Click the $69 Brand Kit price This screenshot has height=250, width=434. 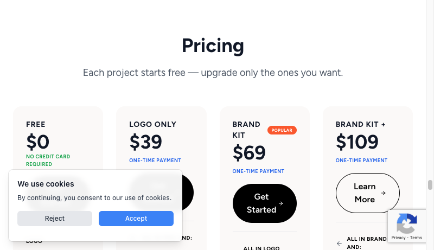pyautogui.click(x=249, y=153)
